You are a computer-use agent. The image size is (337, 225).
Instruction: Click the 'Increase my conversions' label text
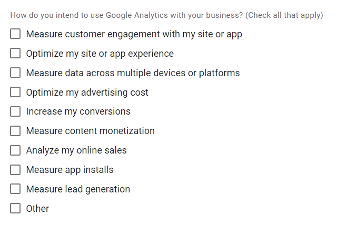click(x=78, y=111)
